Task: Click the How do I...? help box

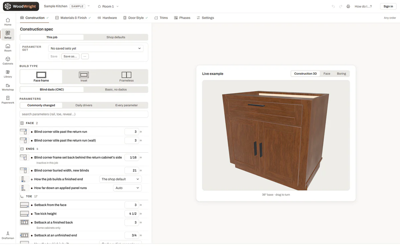Action: (363, 6)
